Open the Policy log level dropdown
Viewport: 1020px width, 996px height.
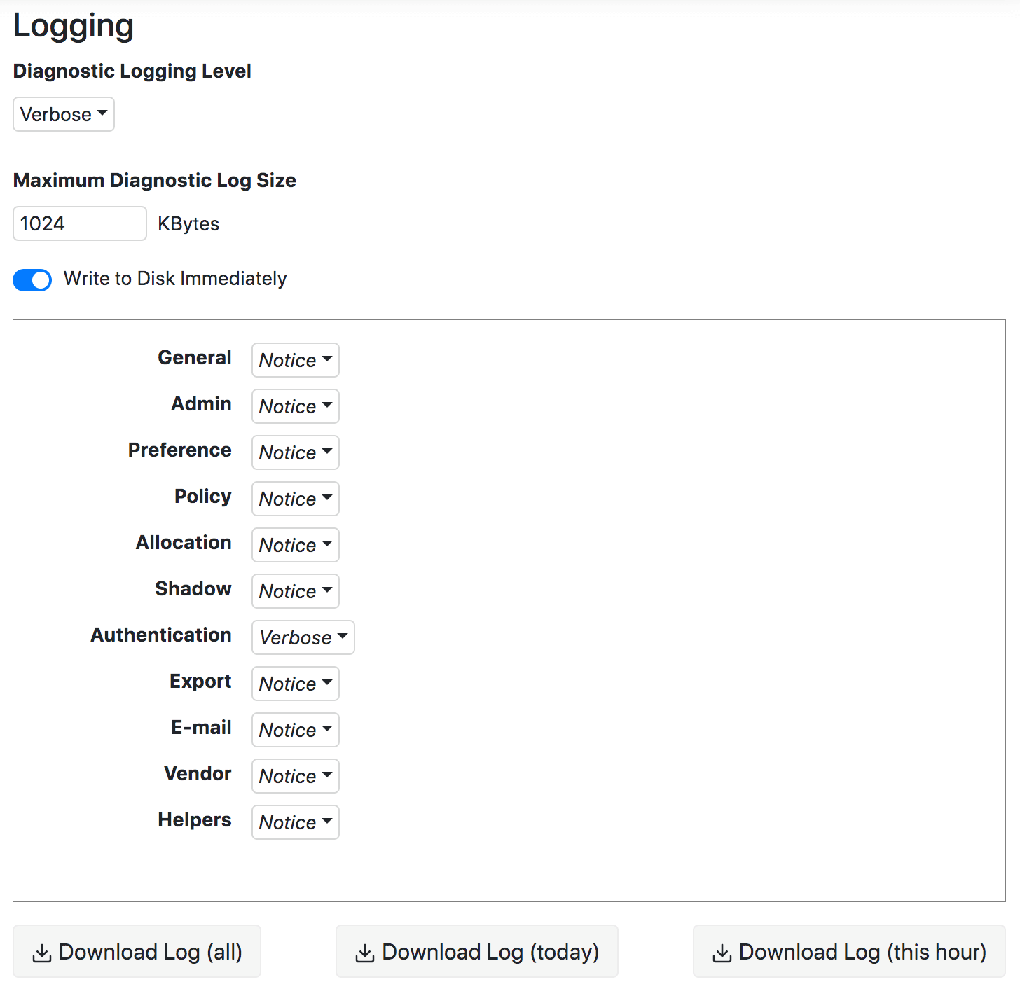pos(295,499)
